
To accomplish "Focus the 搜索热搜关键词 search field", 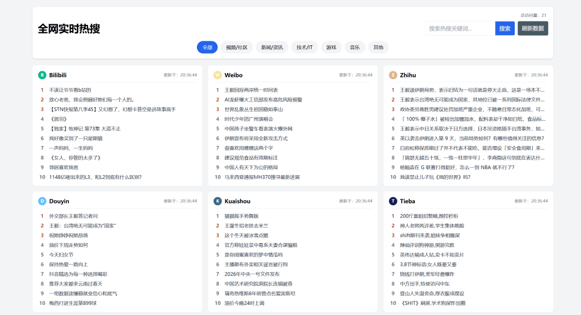I will [460, 28].
